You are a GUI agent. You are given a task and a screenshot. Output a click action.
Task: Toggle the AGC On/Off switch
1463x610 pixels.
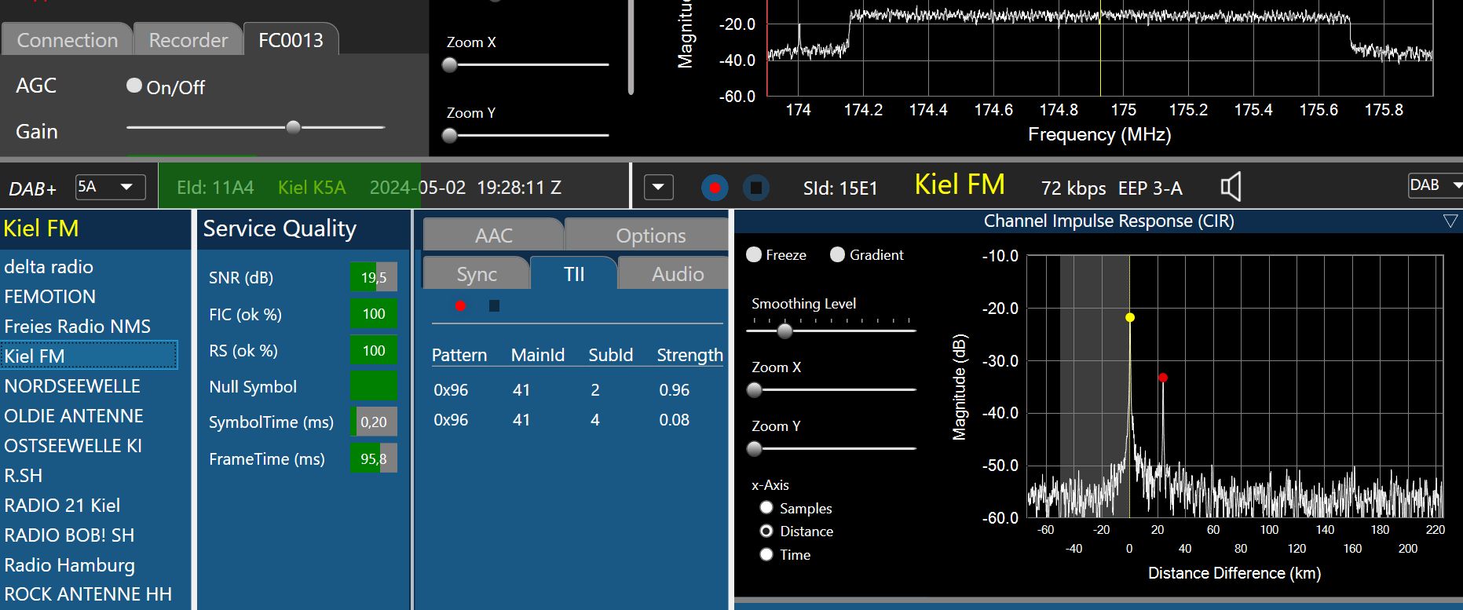coord(134,86)
